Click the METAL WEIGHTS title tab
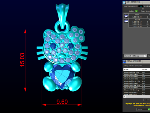The width and height of the screenshot is (150, 113). (134, 61)
